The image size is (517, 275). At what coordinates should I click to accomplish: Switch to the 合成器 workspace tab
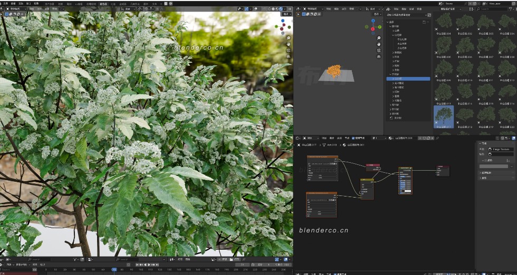pos(123,4)
